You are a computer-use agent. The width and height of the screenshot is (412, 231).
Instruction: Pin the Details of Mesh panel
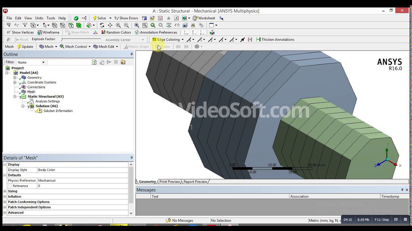pos(131,158)
